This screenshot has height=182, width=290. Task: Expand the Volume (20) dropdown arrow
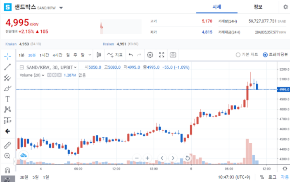tap(43, 75)
